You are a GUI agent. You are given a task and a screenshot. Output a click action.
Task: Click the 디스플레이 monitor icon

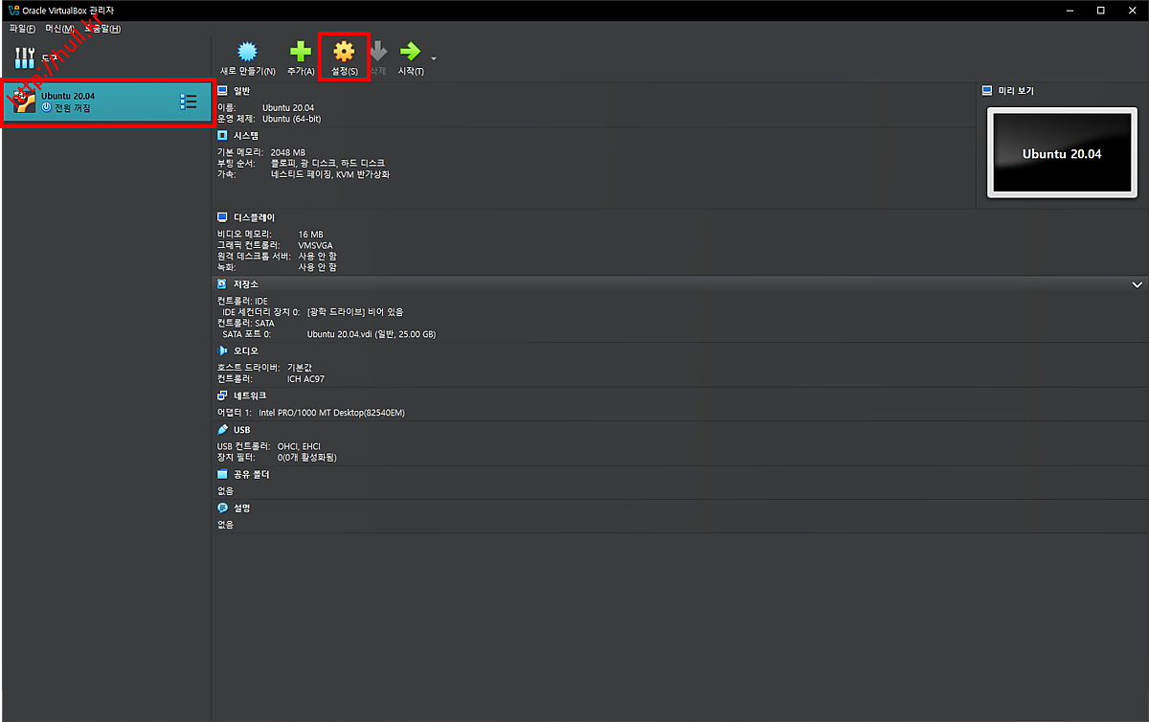coord(222,217)
